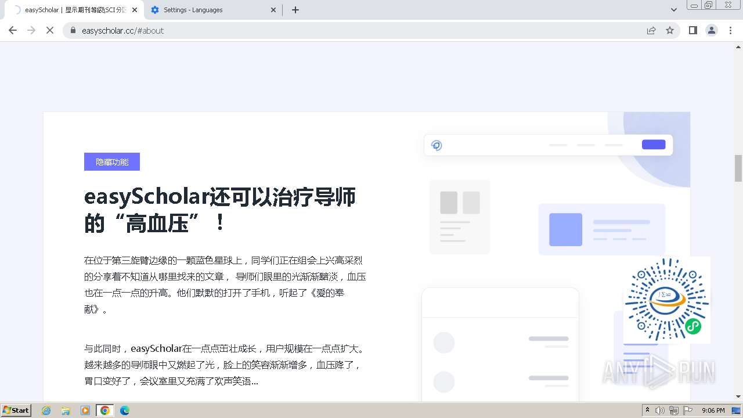Viewport: 743px width, 418px height.
Task: Click the paragraph starting 在位于第三旋臂
Action: tap(225, 285)
